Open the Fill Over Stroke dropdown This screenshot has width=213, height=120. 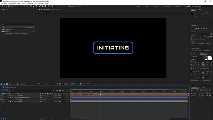point(206,68)
